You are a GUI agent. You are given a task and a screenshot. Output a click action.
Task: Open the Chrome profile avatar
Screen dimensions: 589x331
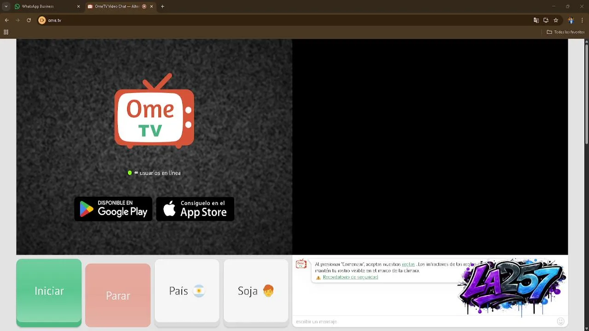(571, 20)
